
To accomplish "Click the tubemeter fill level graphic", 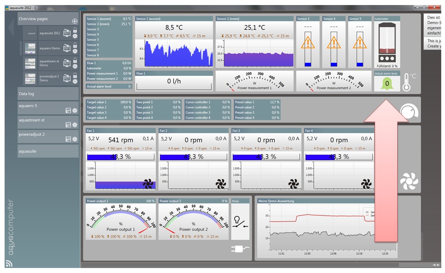I will click(387, 42).
